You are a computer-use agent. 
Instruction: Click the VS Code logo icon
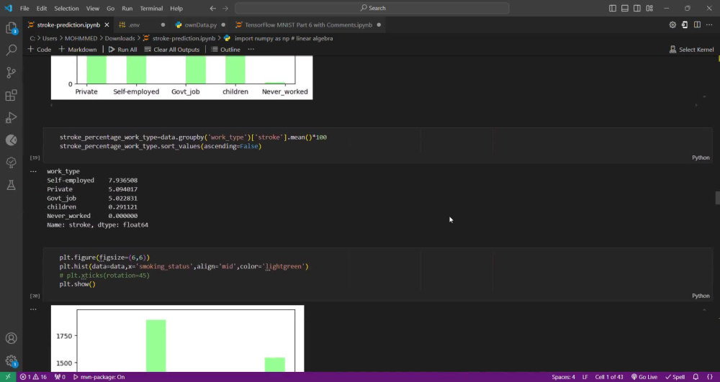[x=8, y=8]
